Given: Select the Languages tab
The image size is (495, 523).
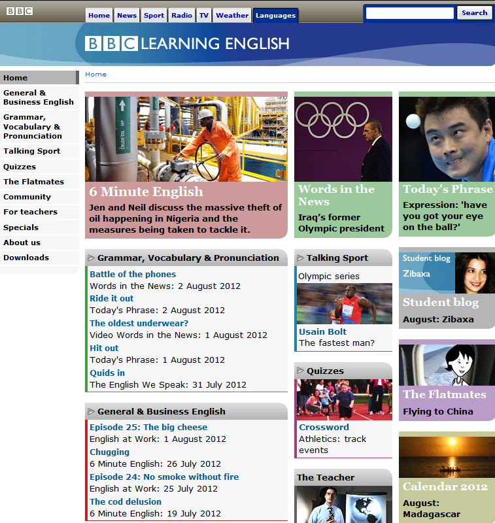Looking at the screenshot, I should click(275, 15).
